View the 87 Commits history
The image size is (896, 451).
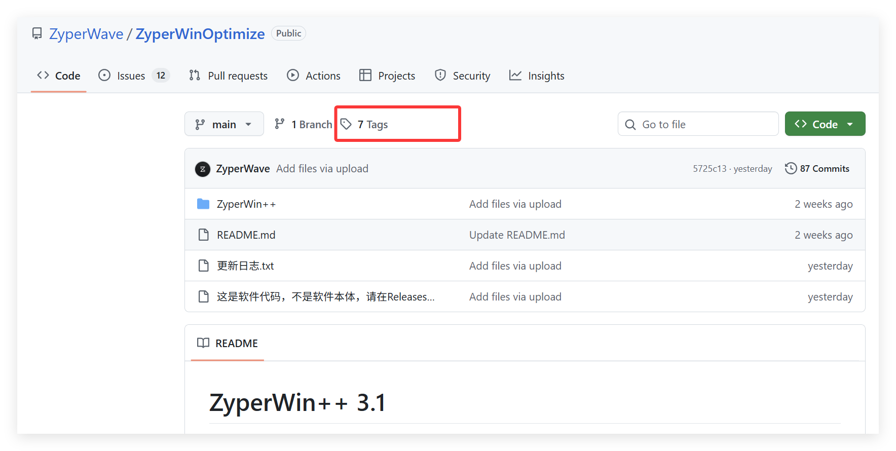point(817,169)
